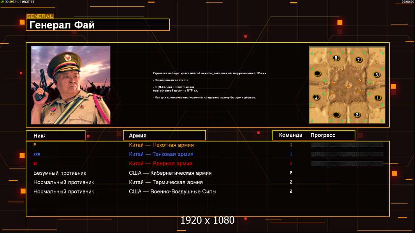Select start position marker 6 on minimap

click(376, 75)
